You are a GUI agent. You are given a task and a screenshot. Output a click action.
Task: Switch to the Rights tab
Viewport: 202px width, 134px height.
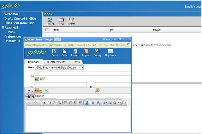(x=76, y=62)
